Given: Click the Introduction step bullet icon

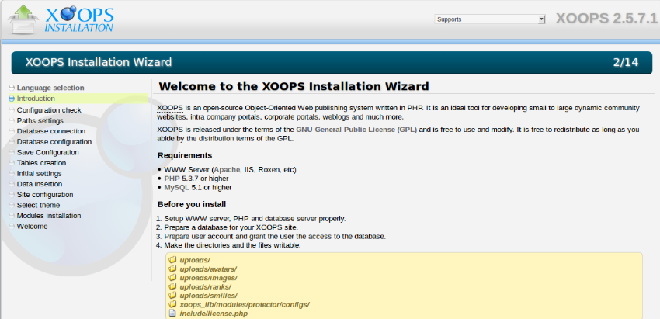Looking at the screenshot, I should 12,99.
